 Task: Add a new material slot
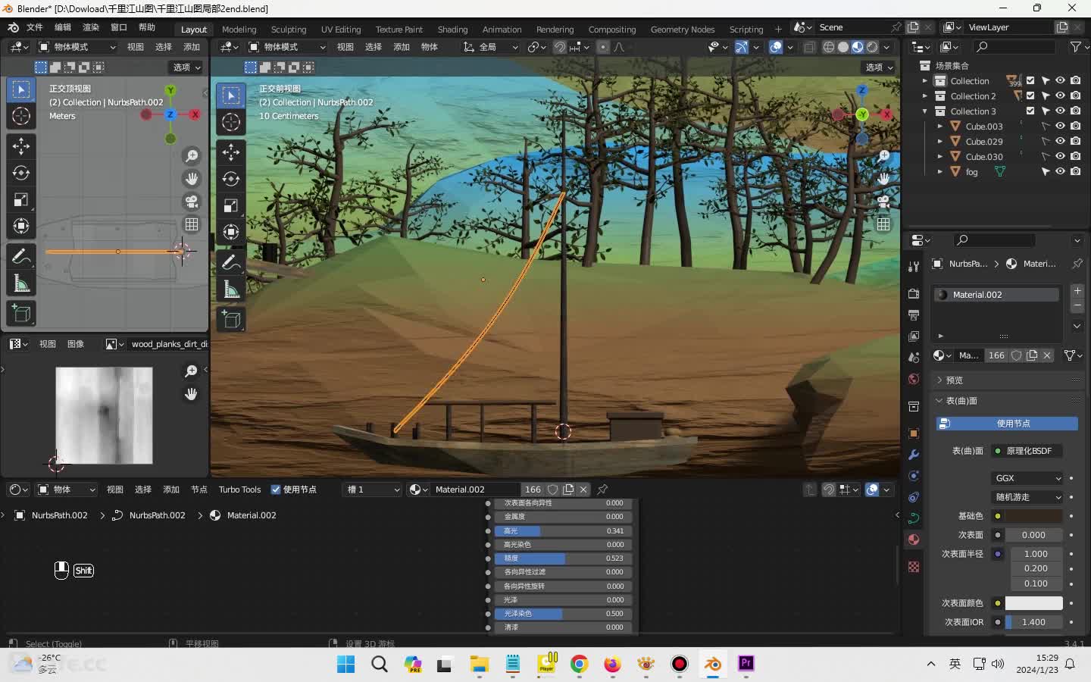(x=1077, y=291)
